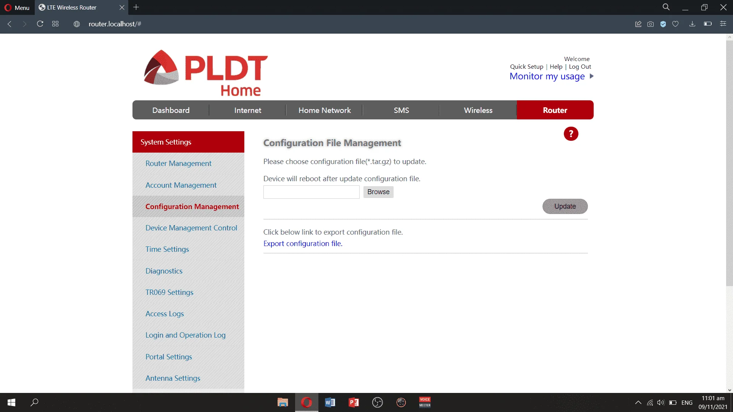Screen dimensions: 733x412
Task: Open the downloads panel
Action: coord(692,24)
